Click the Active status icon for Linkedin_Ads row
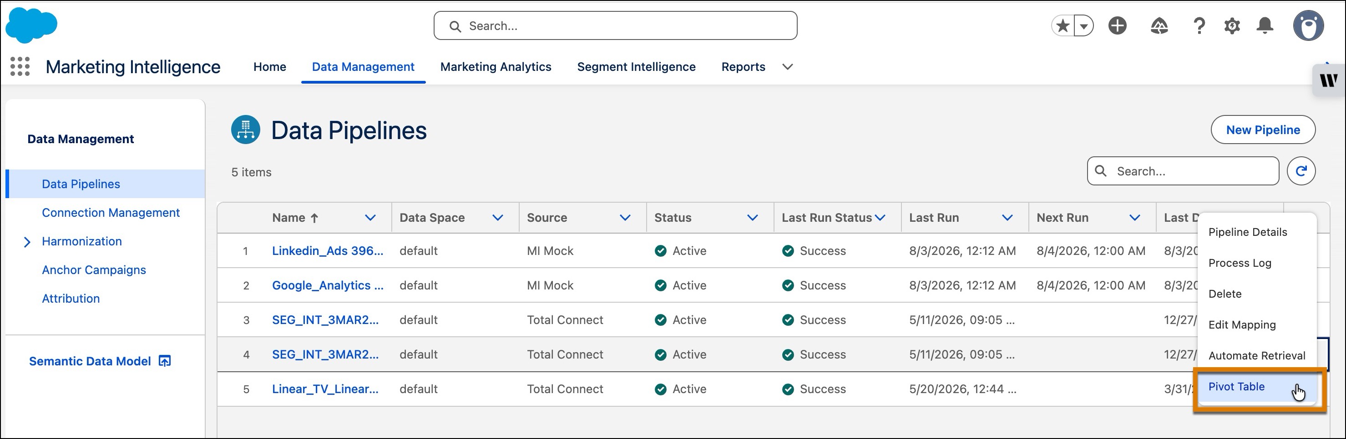Screen dimensions: 1346x439 pyautogui.click(x=660, y=250)
